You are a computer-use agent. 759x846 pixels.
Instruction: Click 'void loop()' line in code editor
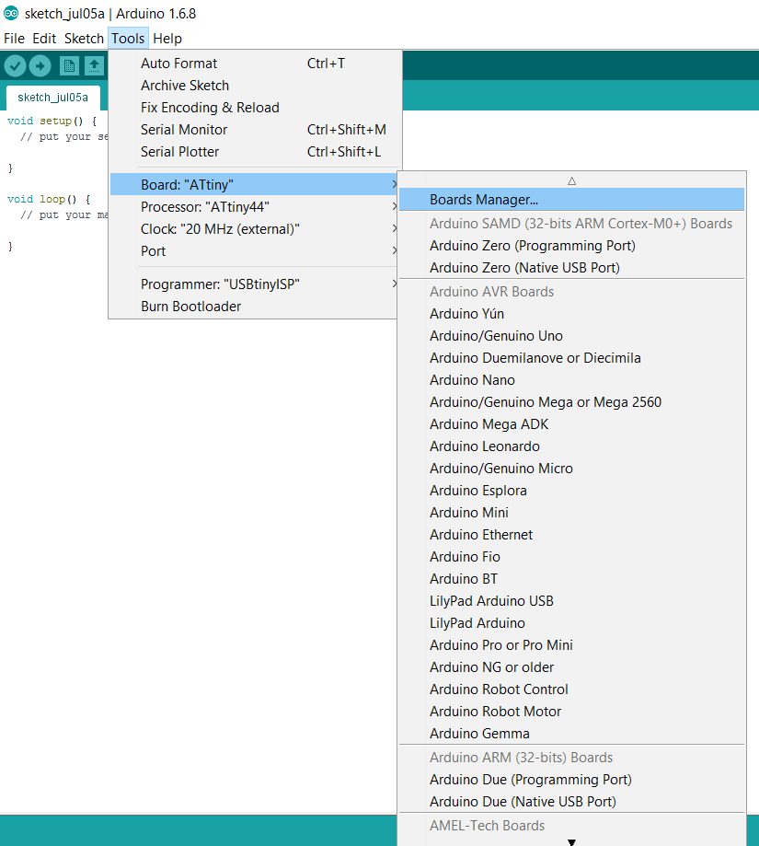49,199
